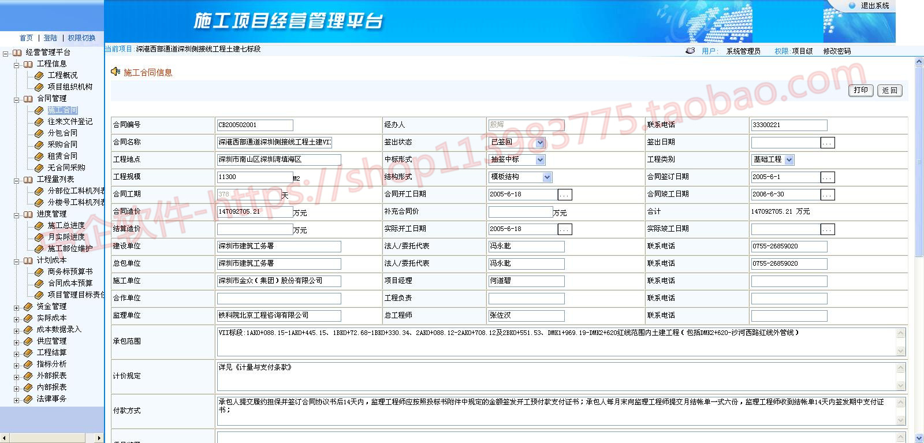Click the tree panel's right scroll arrow

(x=99, y=438)
